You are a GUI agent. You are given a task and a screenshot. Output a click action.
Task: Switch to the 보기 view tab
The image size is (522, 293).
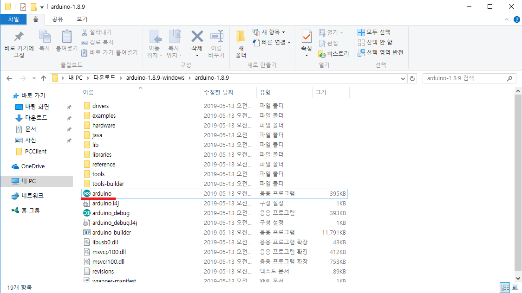82,19
